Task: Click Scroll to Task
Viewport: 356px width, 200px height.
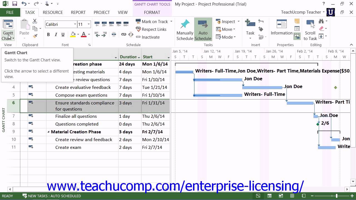Action: (310, 30)
